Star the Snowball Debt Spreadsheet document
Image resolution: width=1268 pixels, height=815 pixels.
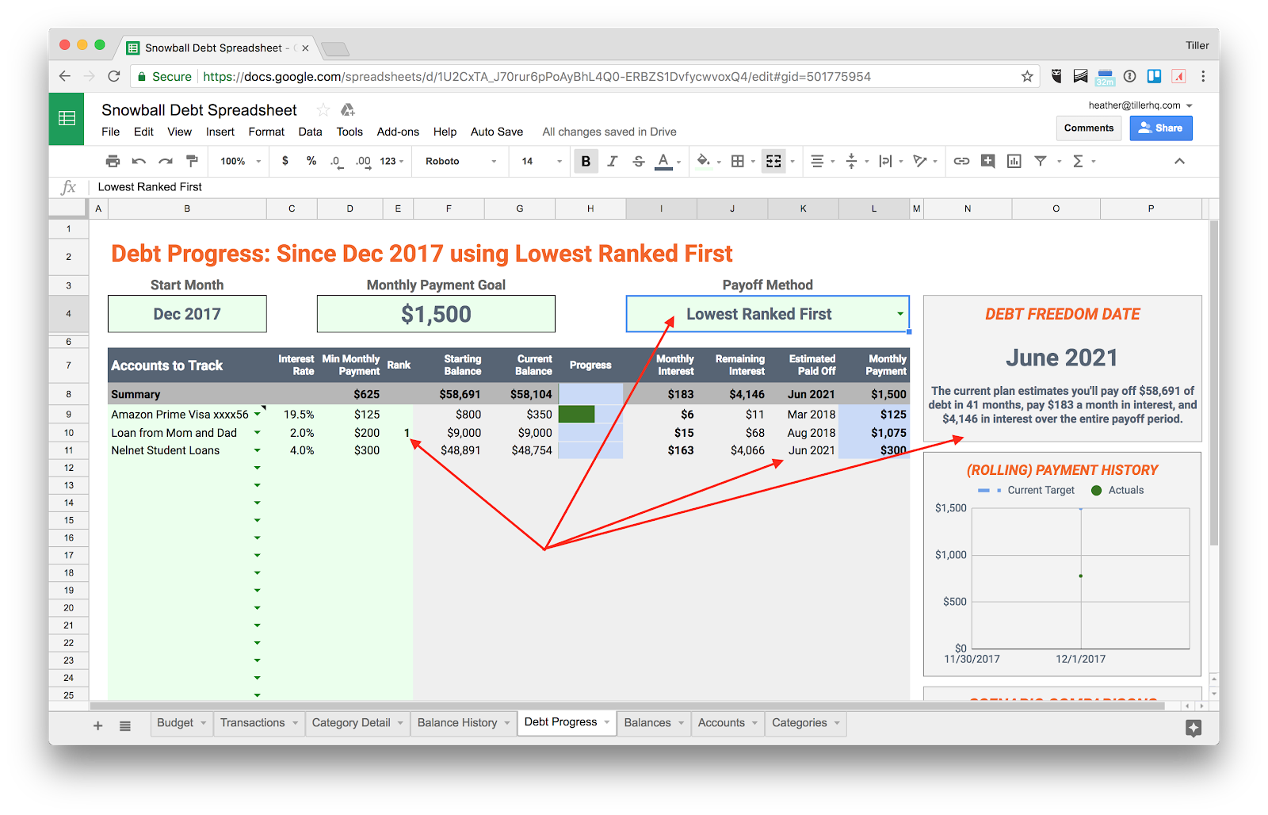tap(323, 110)
